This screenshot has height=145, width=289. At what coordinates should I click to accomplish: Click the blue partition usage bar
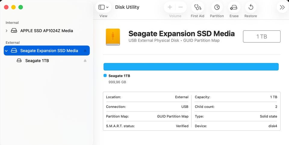191,67
